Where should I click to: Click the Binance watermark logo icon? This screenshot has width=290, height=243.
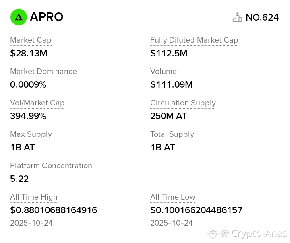point(213,233)
